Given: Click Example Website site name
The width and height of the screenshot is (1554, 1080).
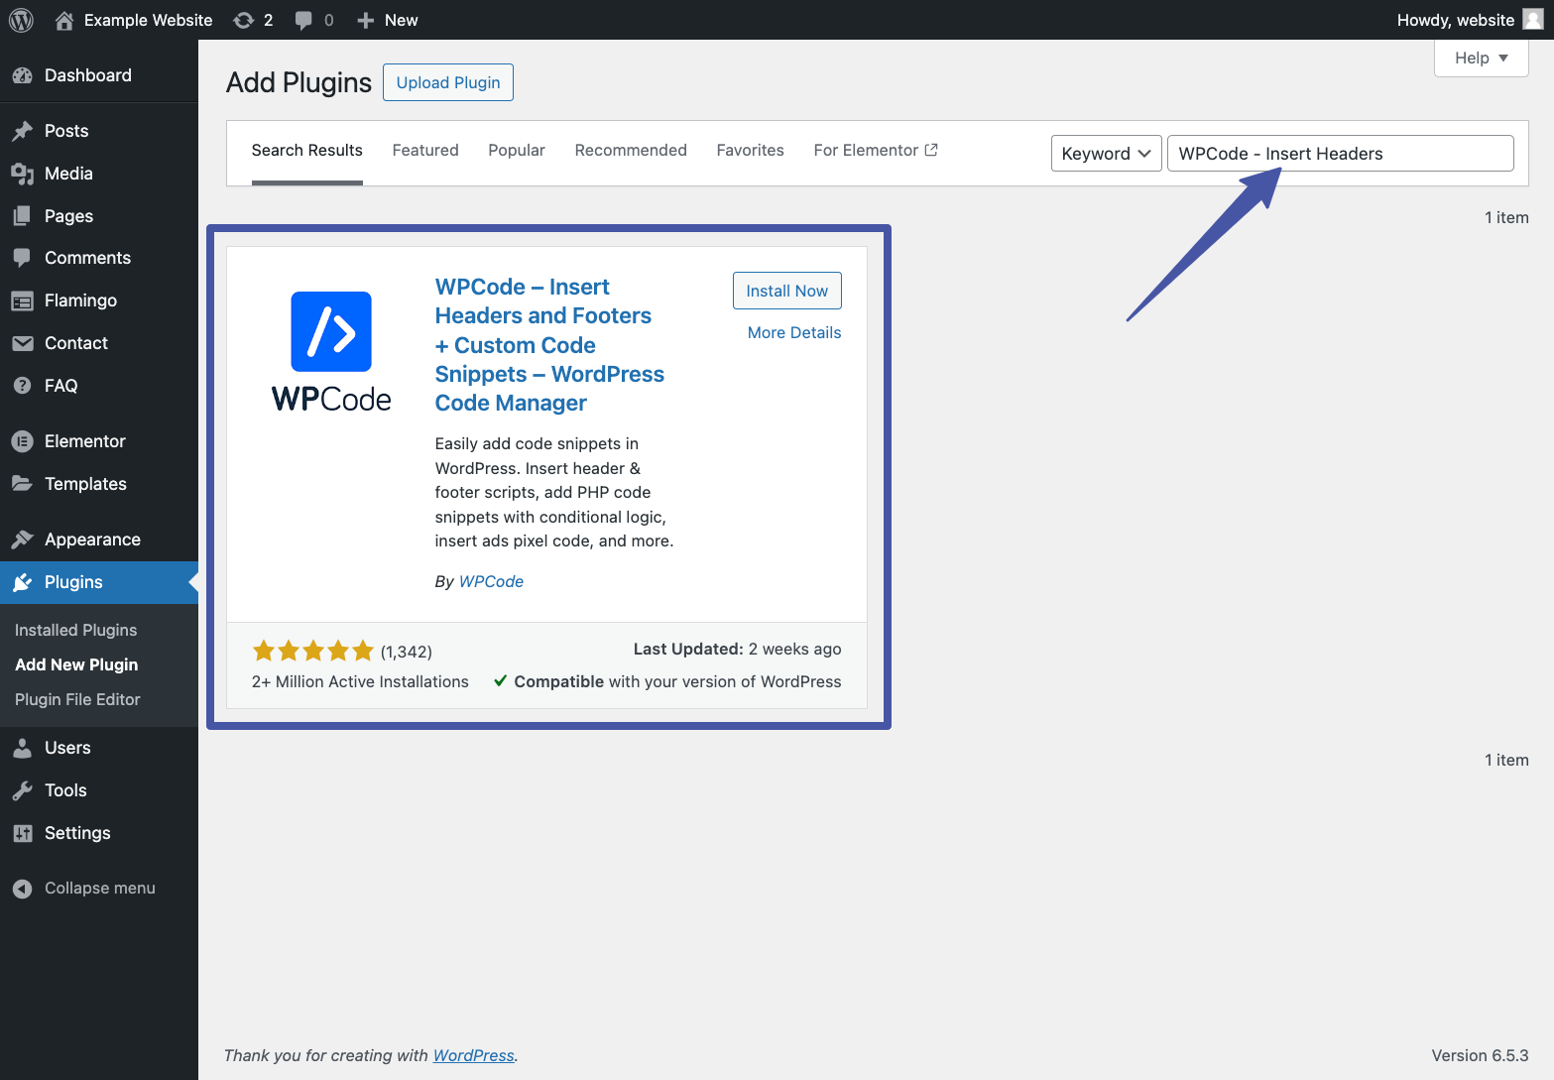Looking at the screenshot, I should 149,20.
